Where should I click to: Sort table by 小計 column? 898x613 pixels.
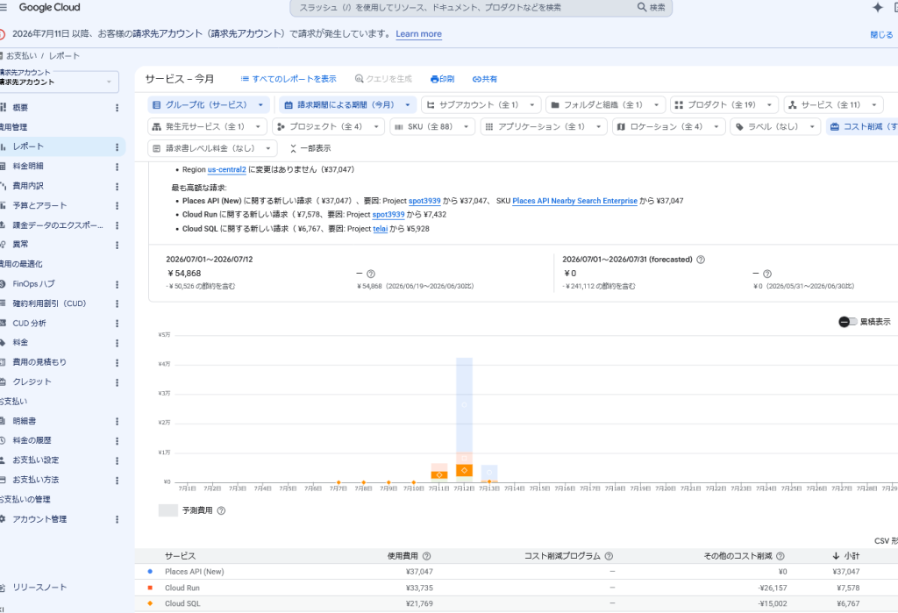[846, 556]
